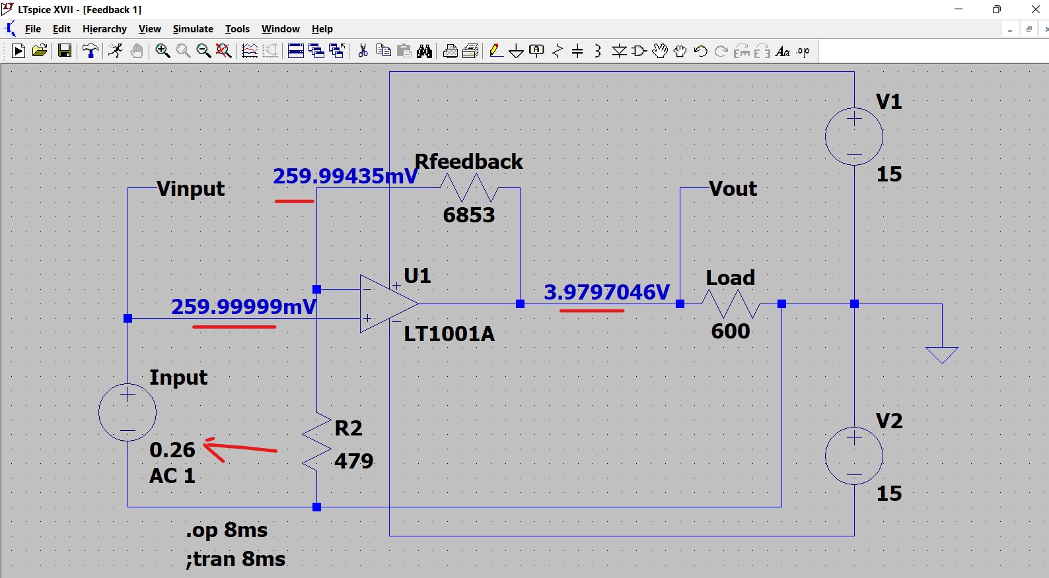Image resolution: width=1049 pixels, height=578 pixels.
Task: Open the Hierarchy menu
Action: [x=104, y=29]
